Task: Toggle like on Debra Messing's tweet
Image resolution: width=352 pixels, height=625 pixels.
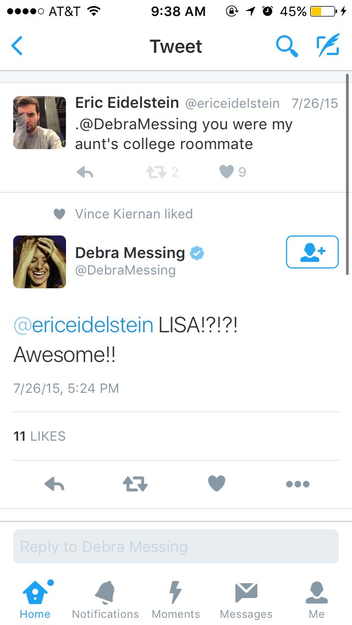Action: coord(217,484)
